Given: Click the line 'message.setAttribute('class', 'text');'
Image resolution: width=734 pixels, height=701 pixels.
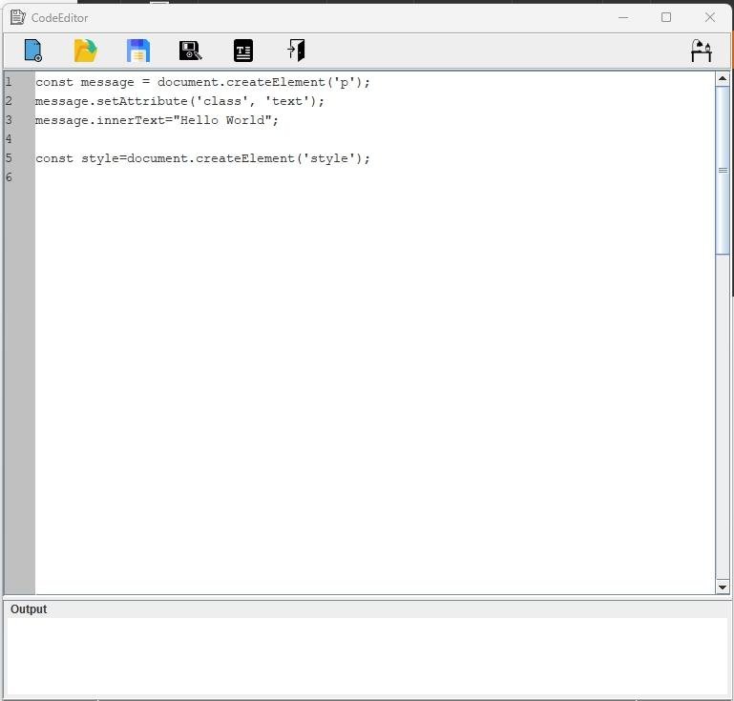Looking at the screenshot, I should 179,101.
